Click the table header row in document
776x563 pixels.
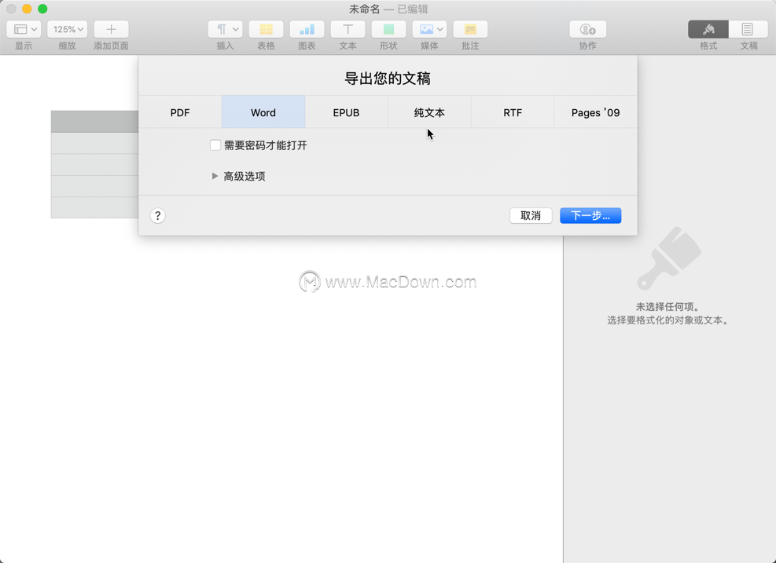click(94, 121)
